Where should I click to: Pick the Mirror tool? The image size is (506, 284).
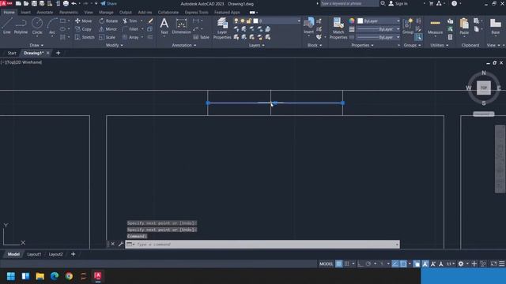click(108, 29)
